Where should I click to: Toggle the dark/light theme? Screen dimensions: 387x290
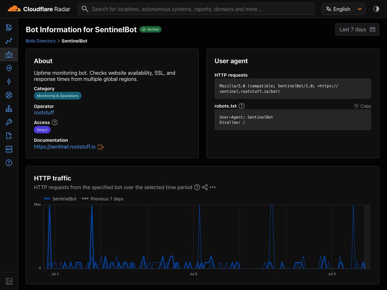[376, 9]
